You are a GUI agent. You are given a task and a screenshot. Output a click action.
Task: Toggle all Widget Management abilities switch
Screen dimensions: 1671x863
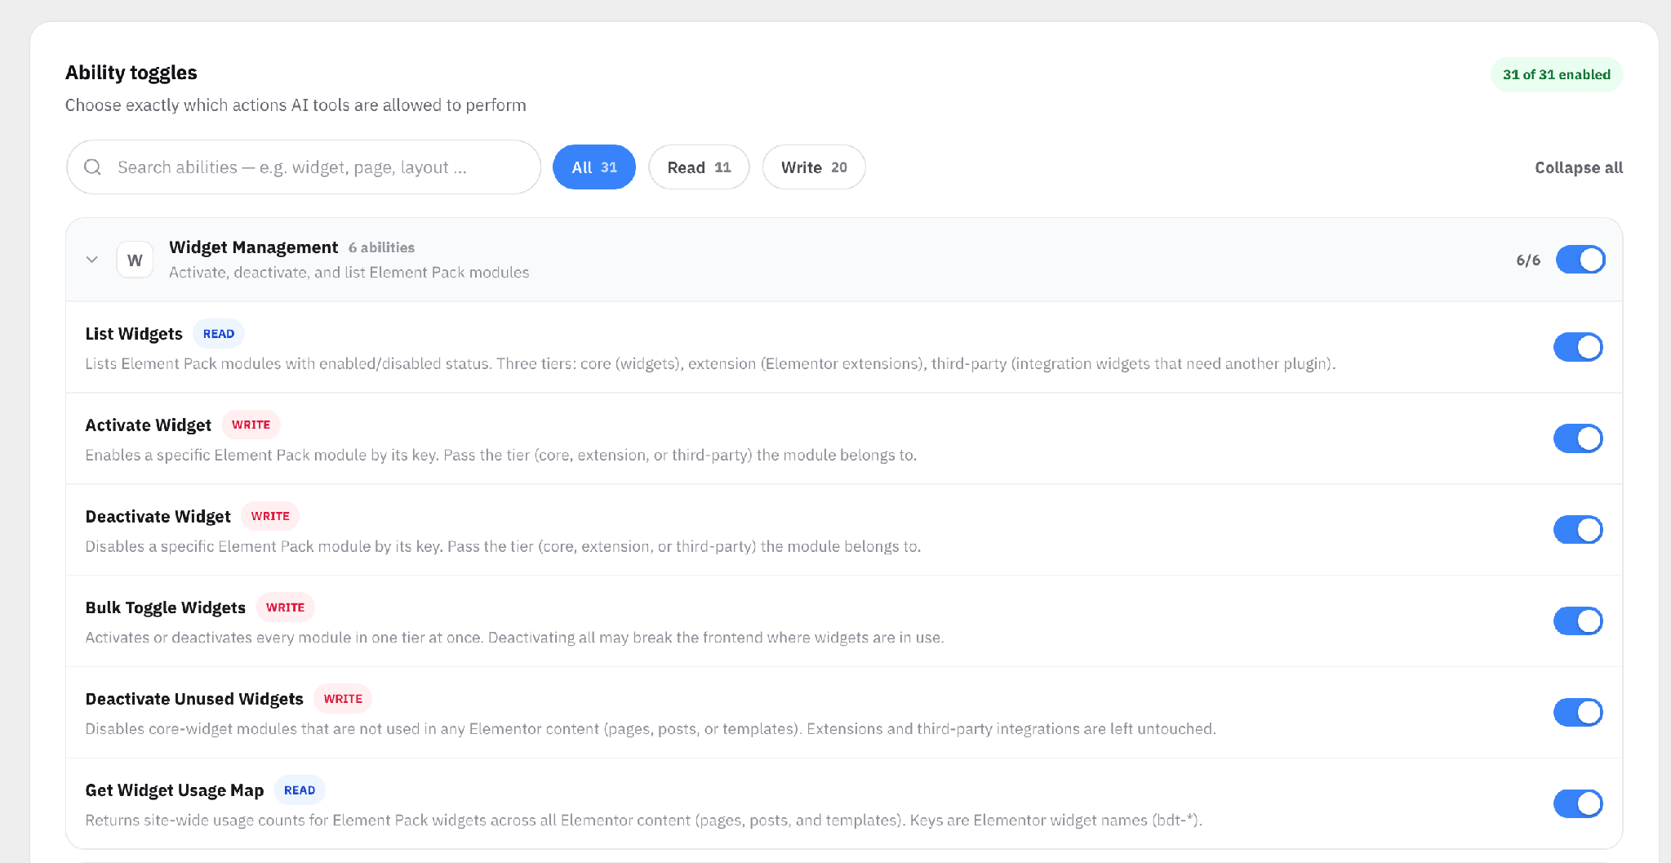pos(1580,260)
